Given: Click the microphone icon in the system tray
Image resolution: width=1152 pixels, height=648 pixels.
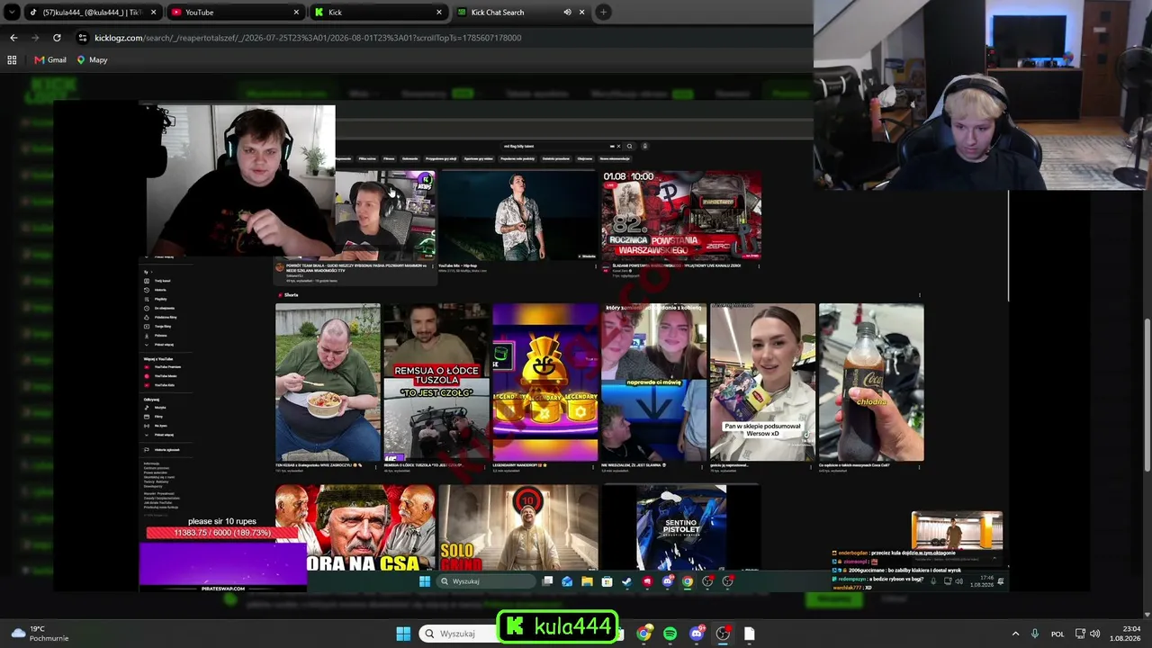Looking at the screenshot, I should pyautogui.click(x=1035, y=634).
